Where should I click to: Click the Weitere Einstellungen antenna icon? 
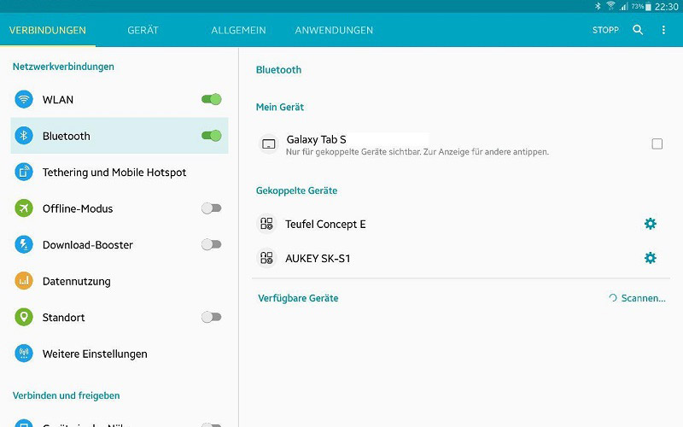click(x=24, y=354)
